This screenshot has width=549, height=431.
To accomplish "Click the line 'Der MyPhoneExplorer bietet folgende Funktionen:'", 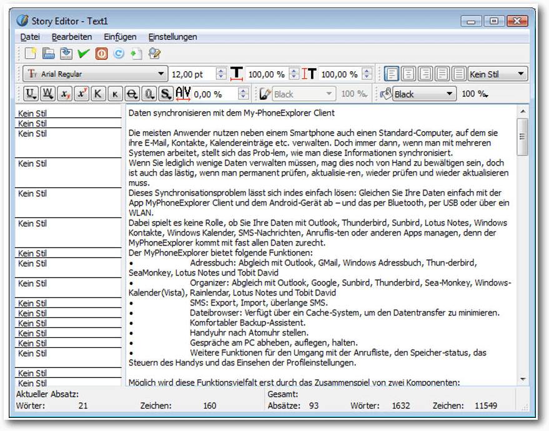I will click(220, 252).
